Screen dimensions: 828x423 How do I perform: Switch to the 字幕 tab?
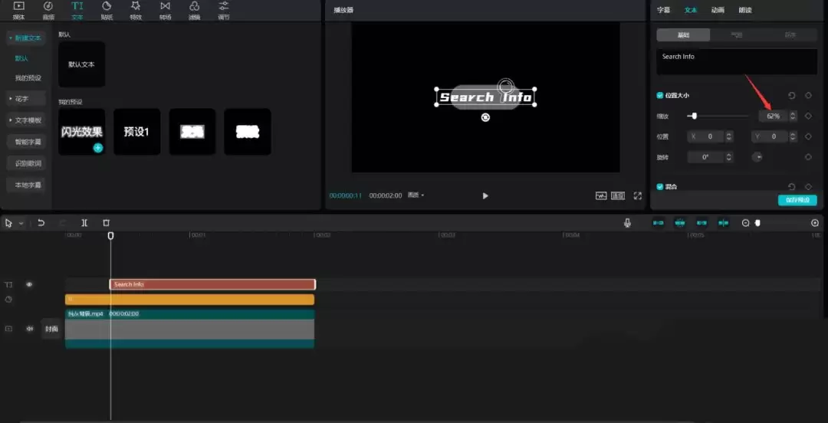pos(663,10)
